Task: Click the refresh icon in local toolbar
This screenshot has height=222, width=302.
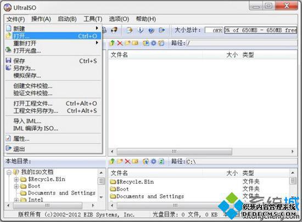Action: pos(161,161)
